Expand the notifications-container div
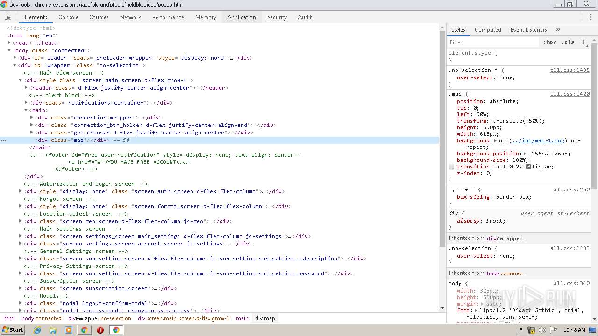Viewport: 598px width, 336px height. [x=26, y=103]
